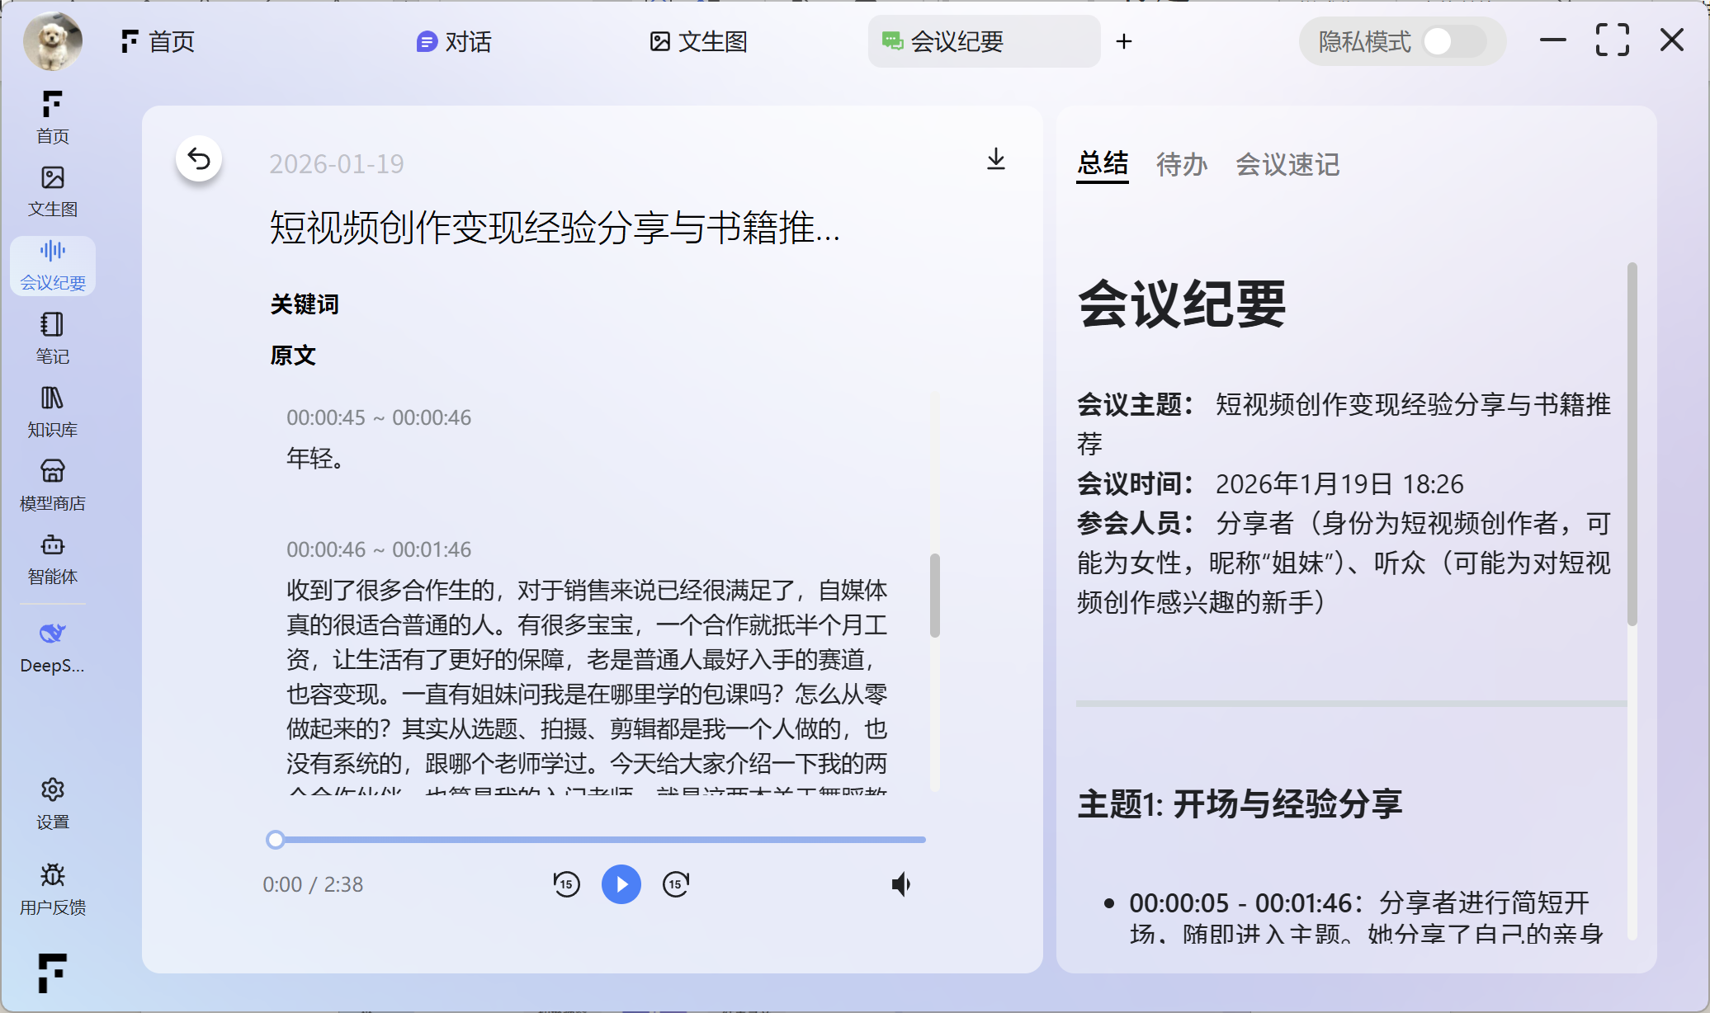1710x1013 pixels.
Task: Add a new tab with plus
Action: pyautogui.click(x=1124, y=41)
